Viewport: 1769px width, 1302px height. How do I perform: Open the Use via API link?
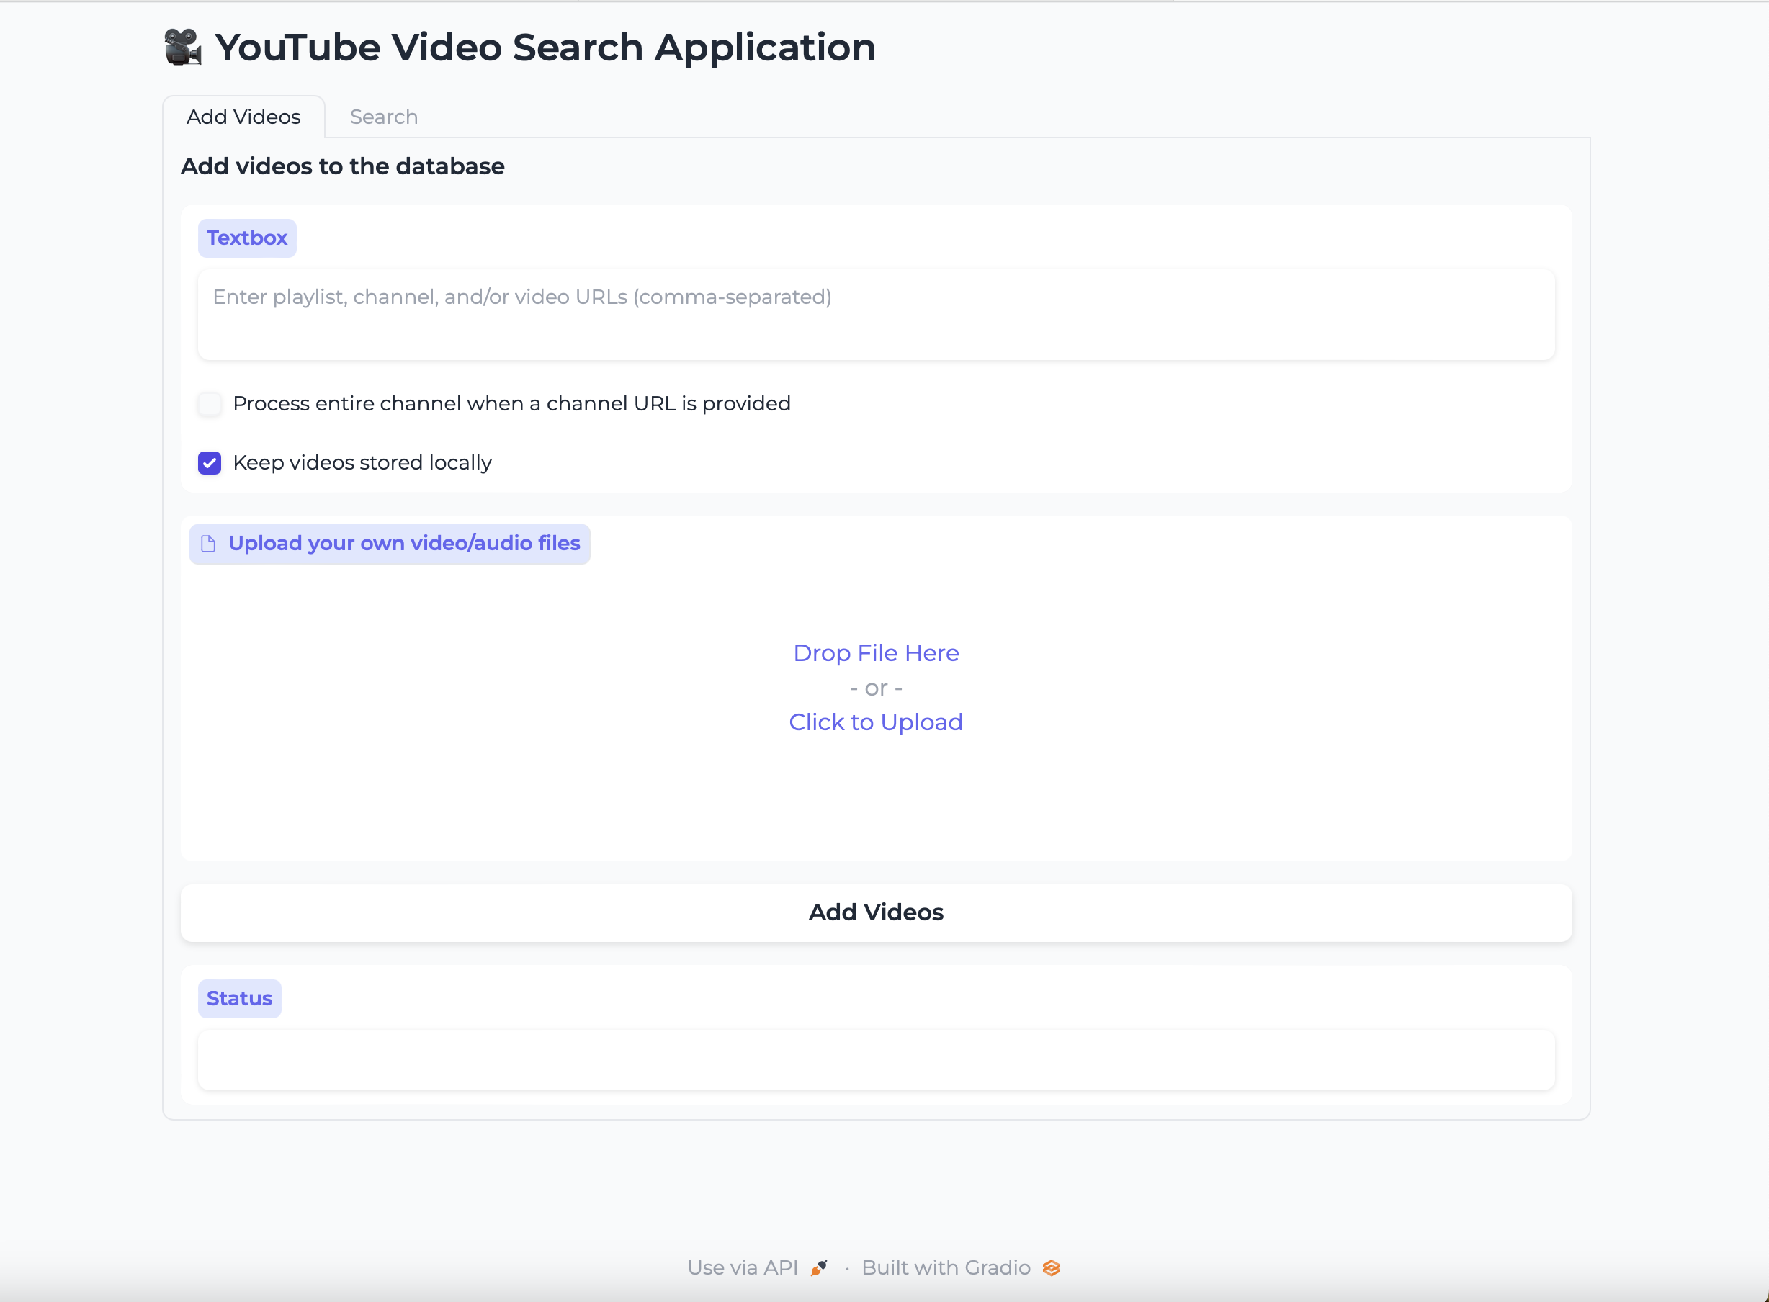[758, 1267]
